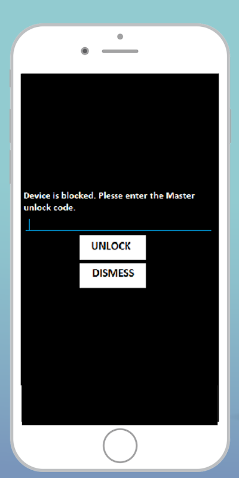Image resolution: width=239 pixels, height=478 pixels.
Task: Click the blue underline of the code field
Action: click(x=118, y=231)
